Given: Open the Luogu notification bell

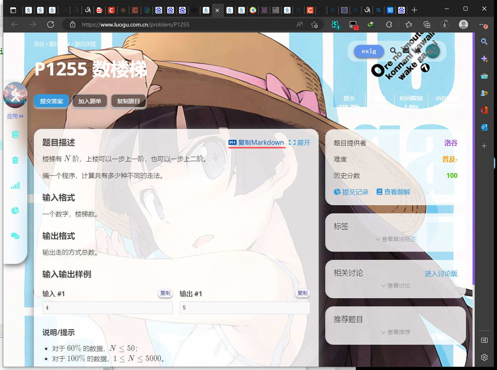Looking at the screenshot, I should [x=418, y=51].
